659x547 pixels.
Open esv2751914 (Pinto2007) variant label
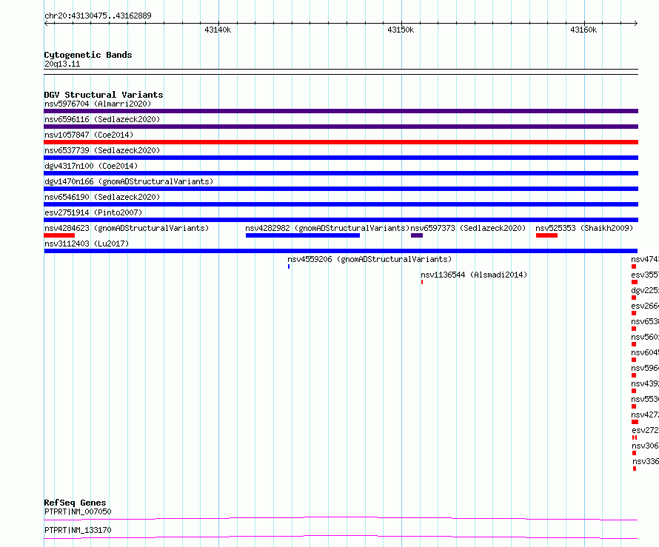pyautogui.click(x=93, y=212)
